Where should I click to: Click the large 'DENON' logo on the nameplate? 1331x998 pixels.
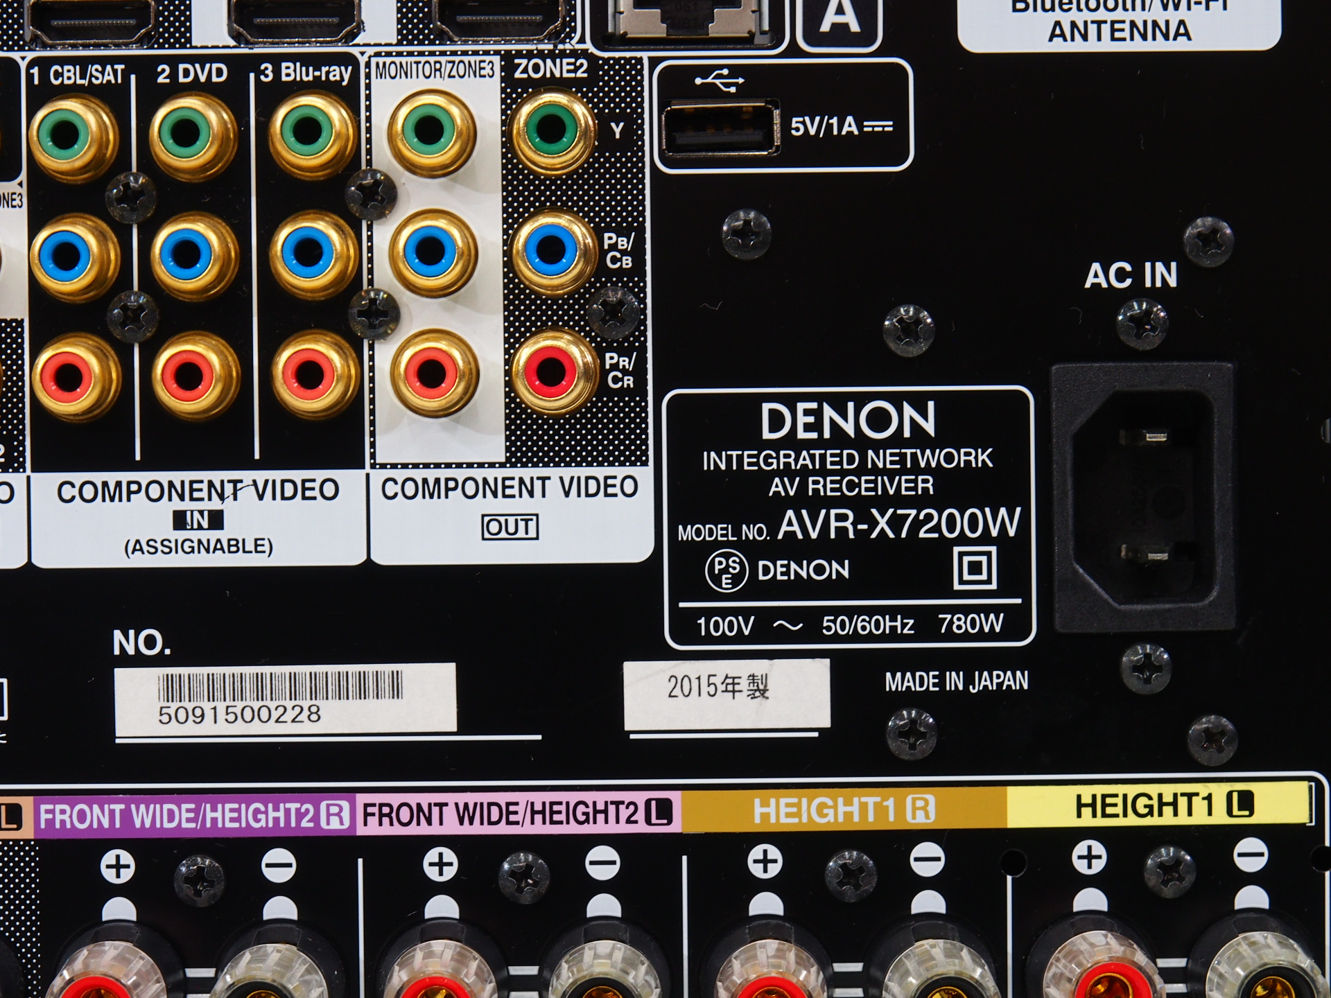(x=848, y=420)
